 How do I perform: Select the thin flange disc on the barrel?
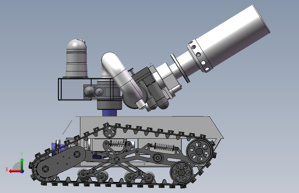pos(180,68)
